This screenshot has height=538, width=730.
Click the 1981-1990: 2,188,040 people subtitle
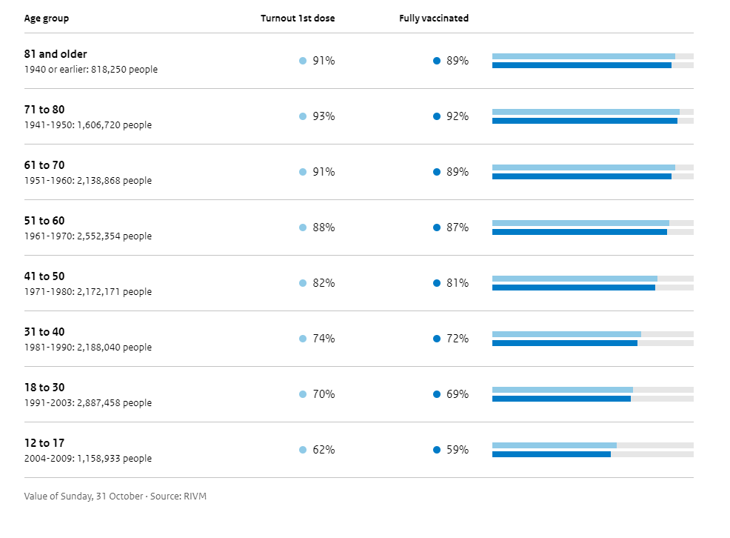pyautogui.click(x=88, y=348)
